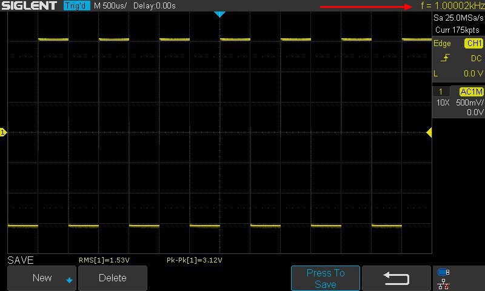This screenshot has width=485, height=291.
Task: Click the Sa 25.0MSa/s sample rate
Action: point(458,18)
